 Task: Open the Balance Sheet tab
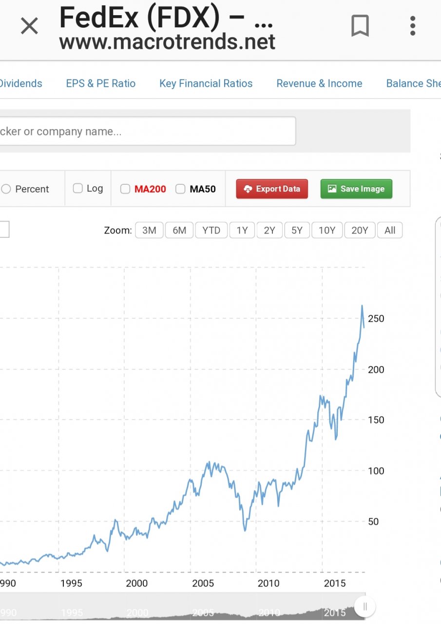[x=413, y=83]
